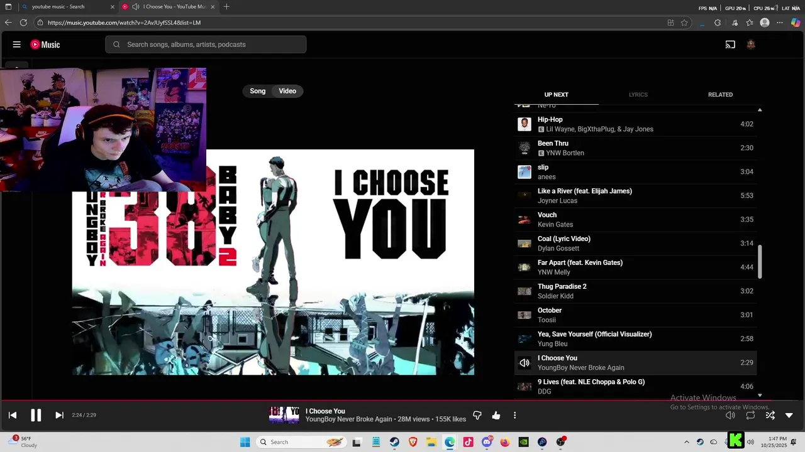
Task: Show hidden system tray icons
Action: tap(686, 442)
